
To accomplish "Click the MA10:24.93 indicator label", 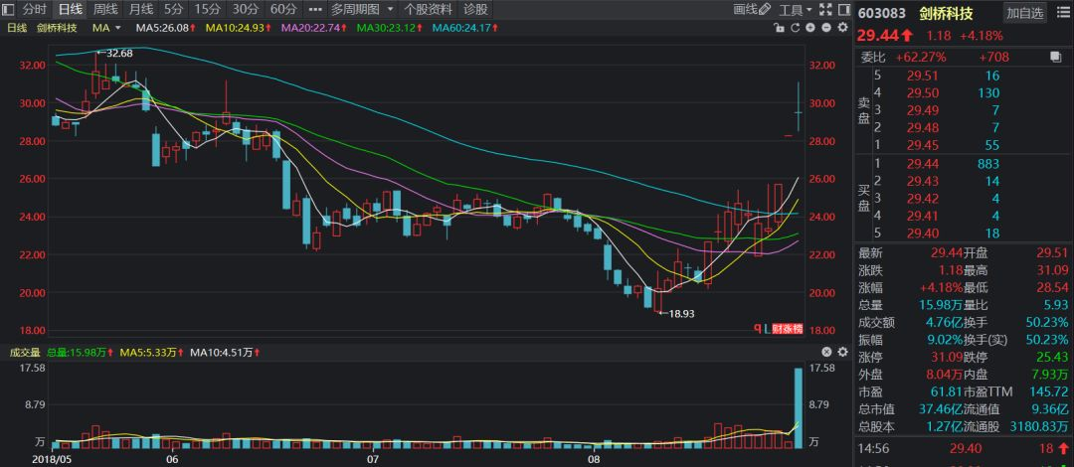I will (x=240, y=28).
